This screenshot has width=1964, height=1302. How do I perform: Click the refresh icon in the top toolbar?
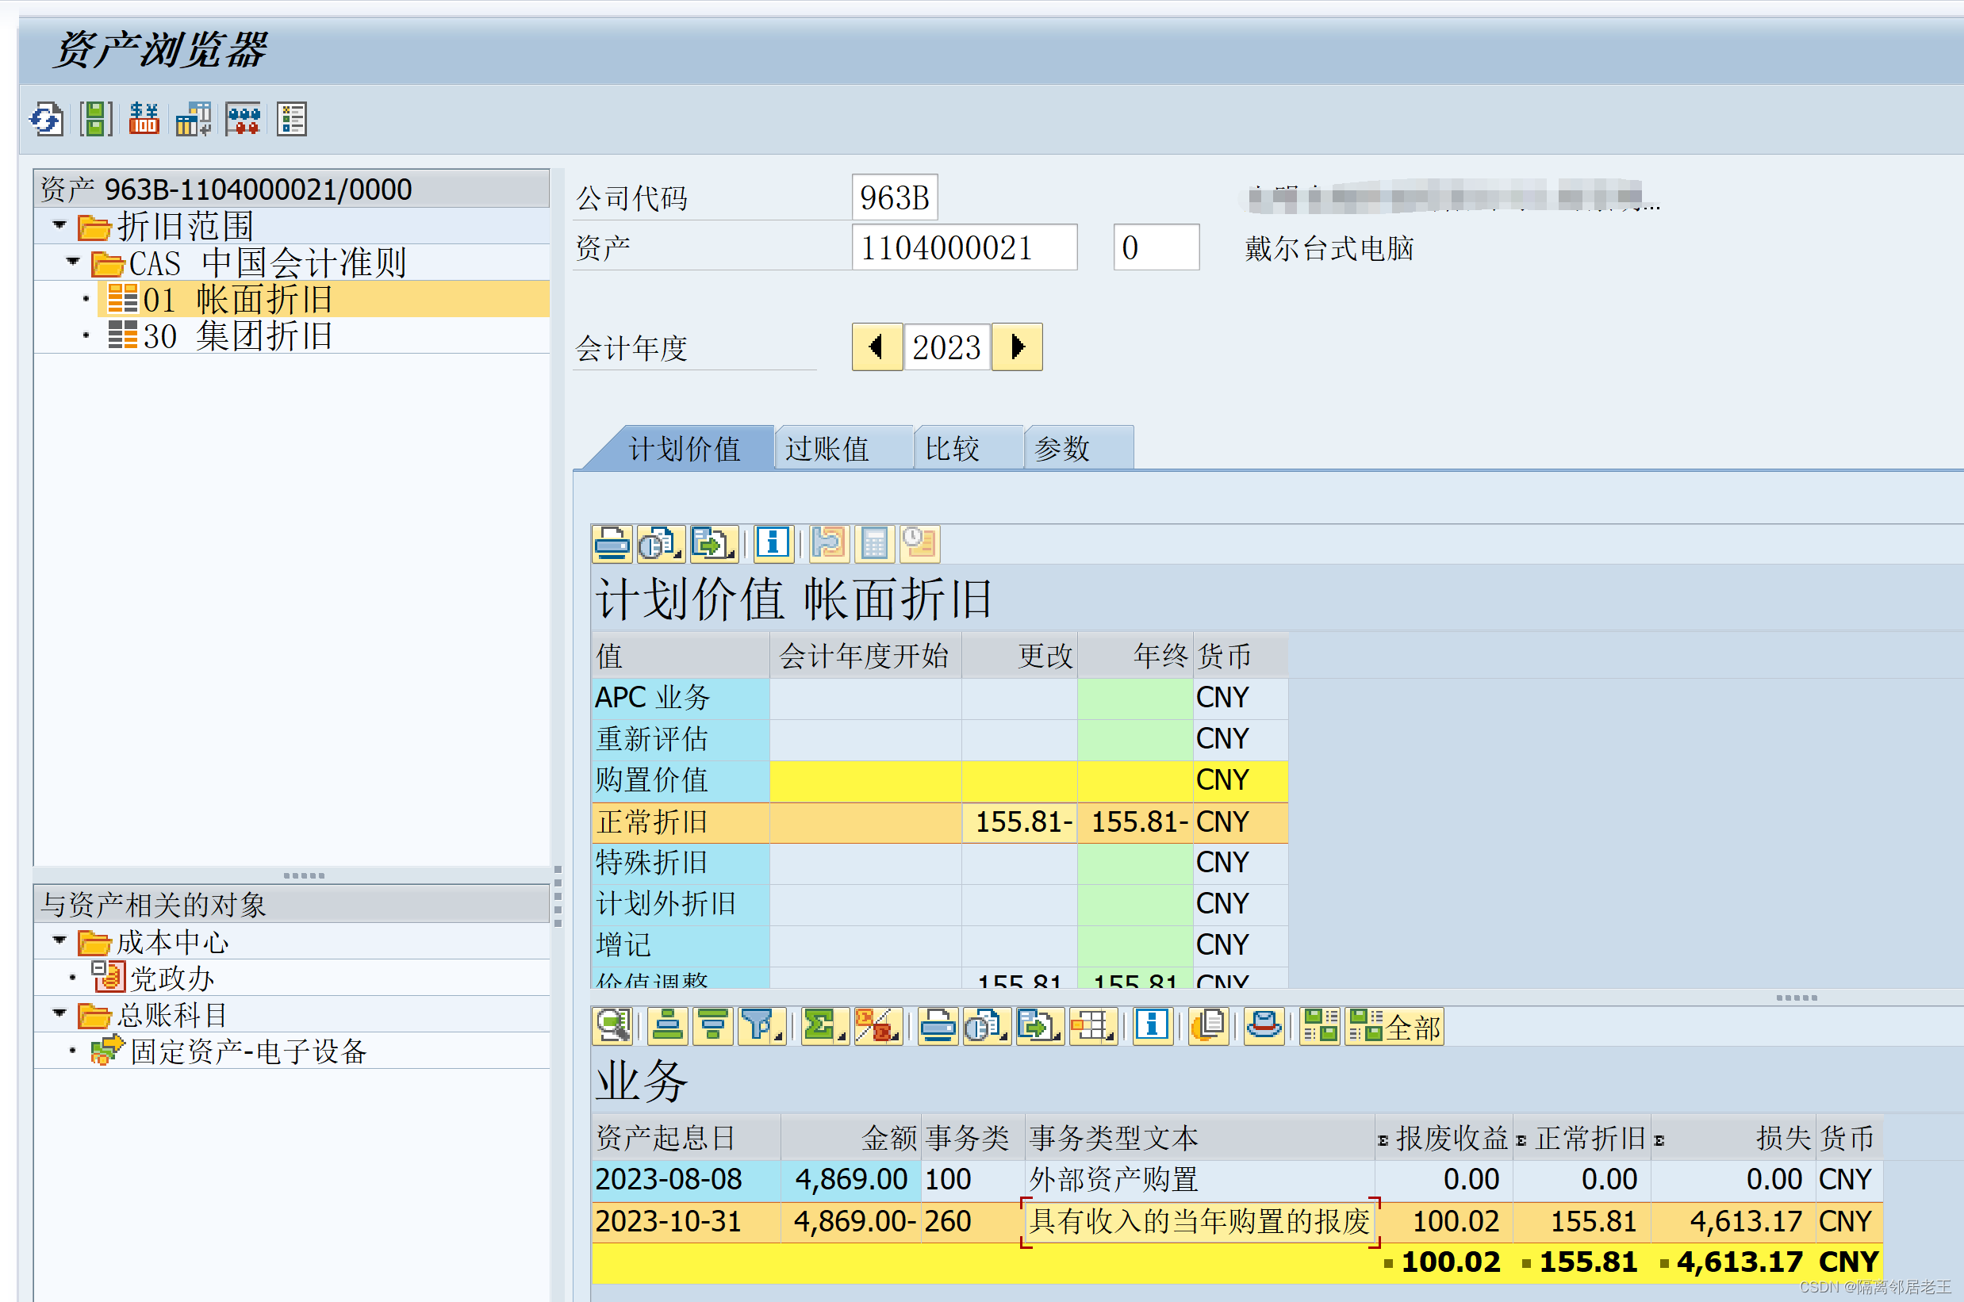(47, 120)
